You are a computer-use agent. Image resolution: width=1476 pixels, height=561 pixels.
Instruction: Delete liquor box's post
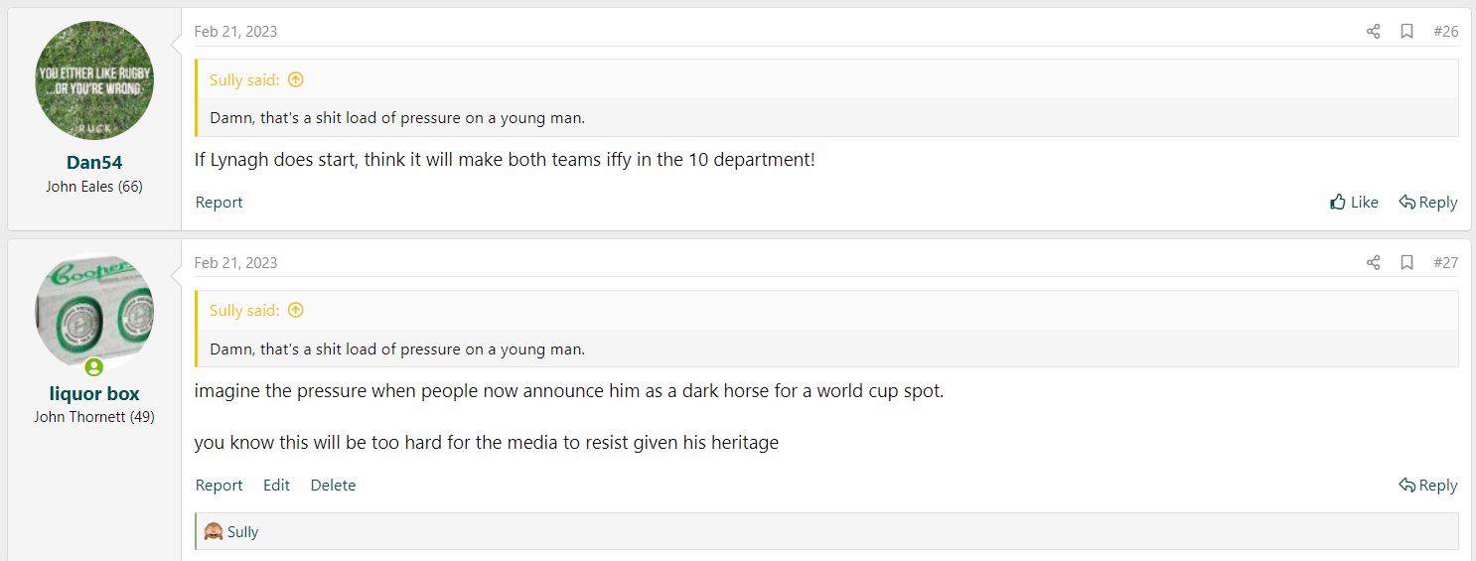tap(333, 486)
